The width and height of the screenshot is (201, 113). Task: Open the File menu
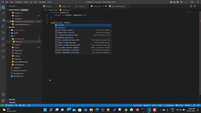(x=7, y=2)
